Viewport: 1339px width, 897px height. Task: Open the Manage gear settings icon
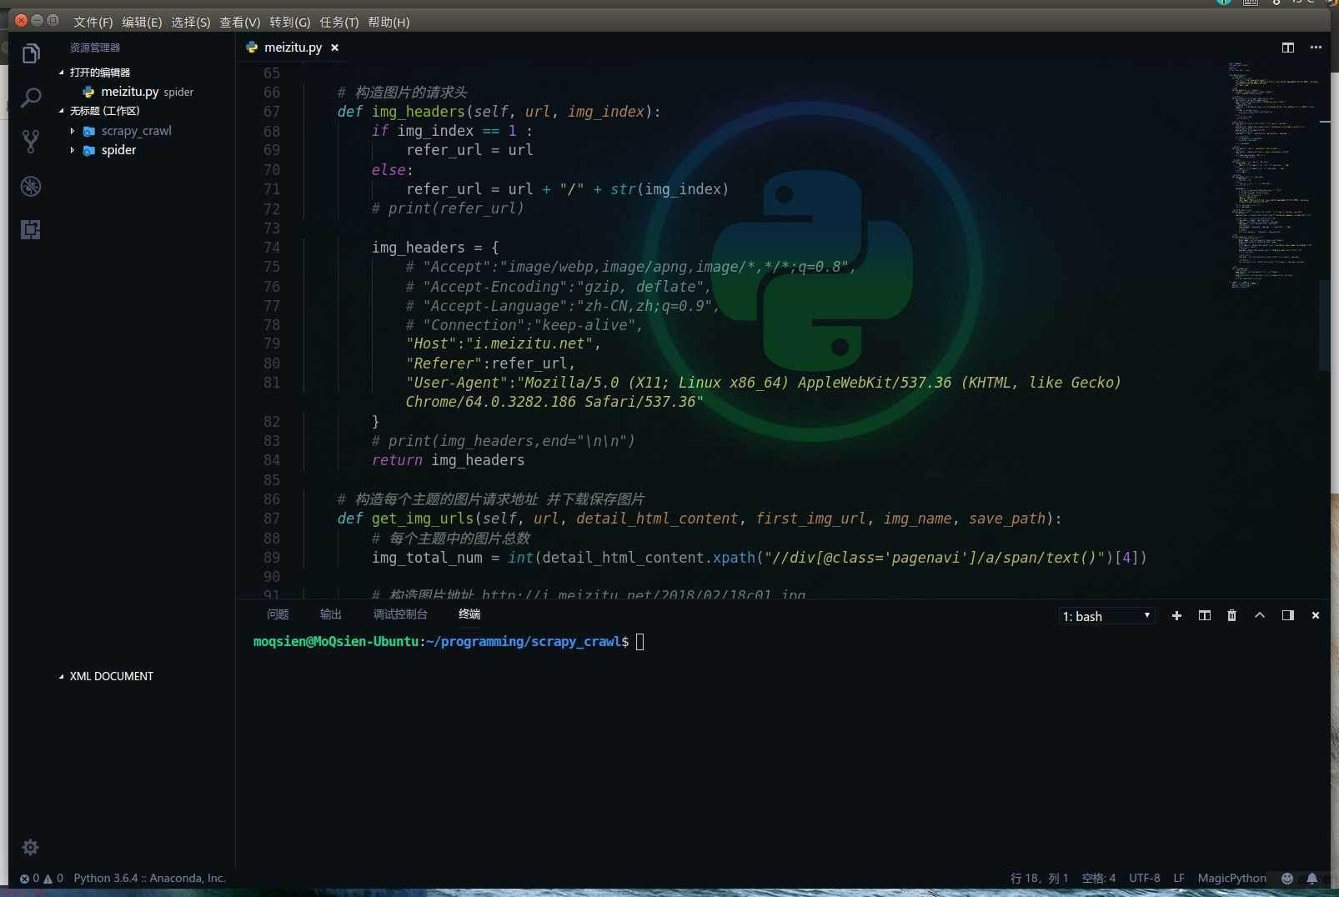tap(31, 848)
